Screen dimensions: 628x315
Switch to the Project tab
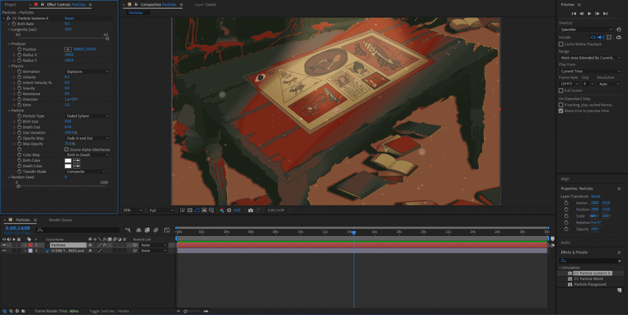click(x=10, y=5)
